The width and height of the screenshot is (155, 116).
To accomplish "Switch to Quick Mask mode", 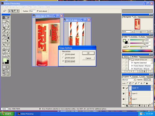I will [x=8, y=67].
